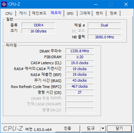134x133 pixels.
Task: Switch to the SPD tab
Action: click(70, 14)
